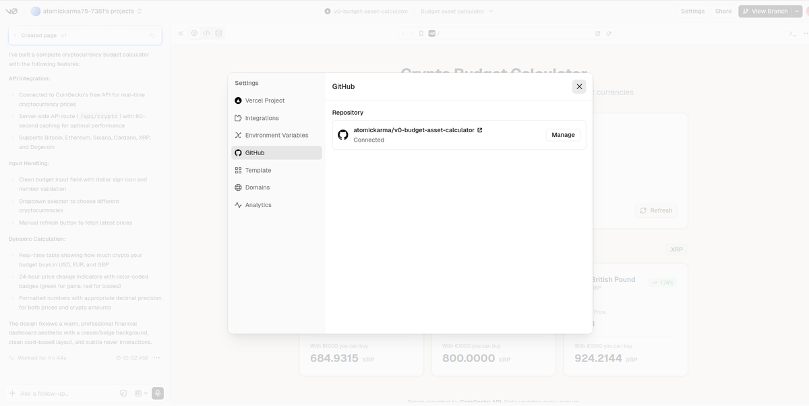Click the external link icon beside repository name

coord(480,130)
